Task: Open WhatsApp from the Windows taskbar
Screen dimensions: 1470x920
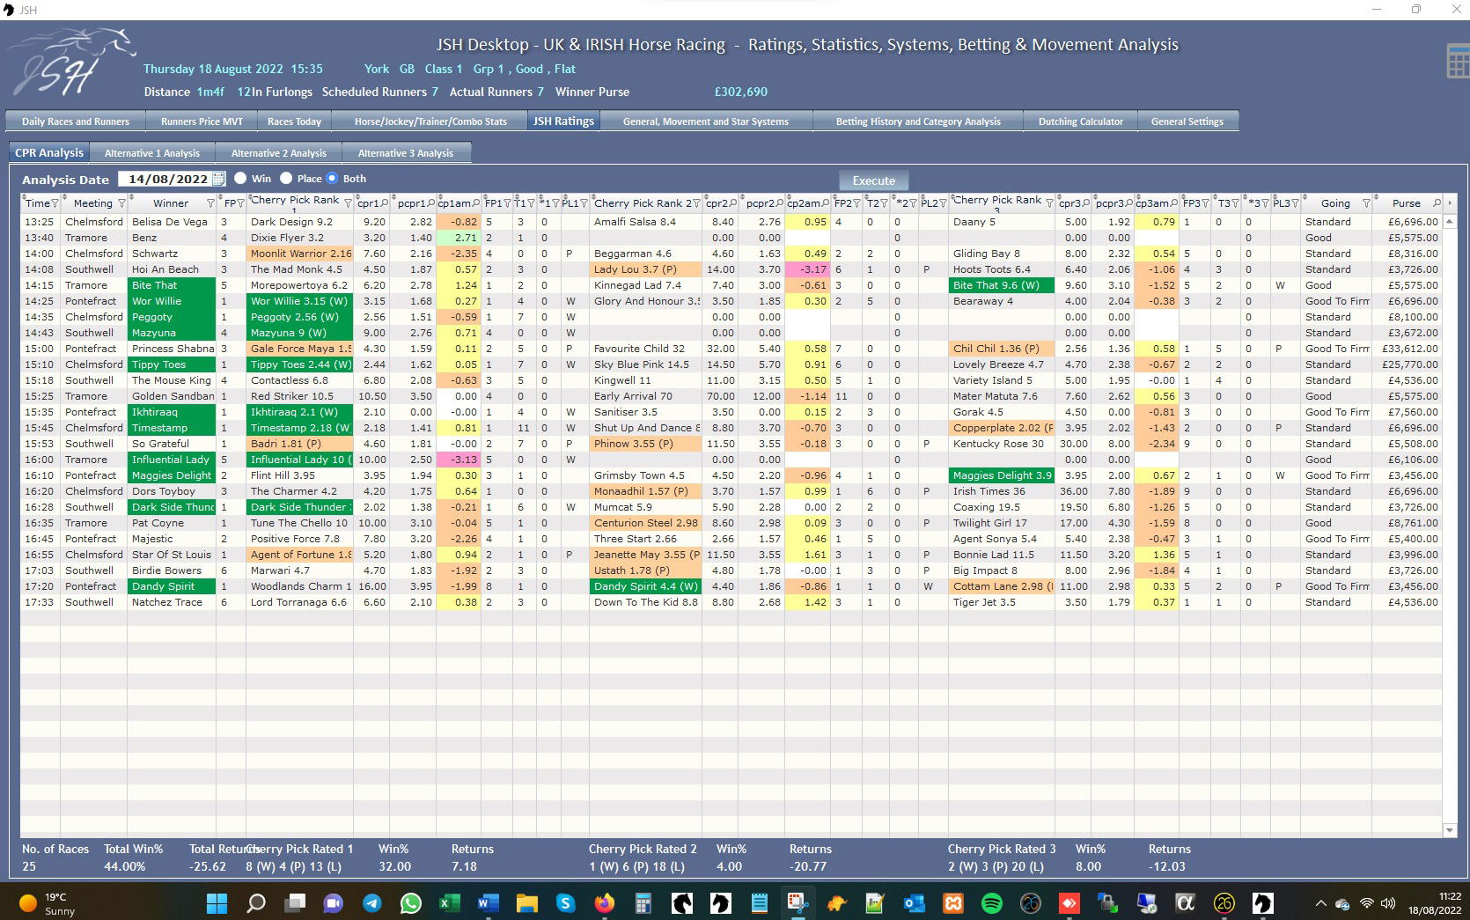Action: point(411,902)
